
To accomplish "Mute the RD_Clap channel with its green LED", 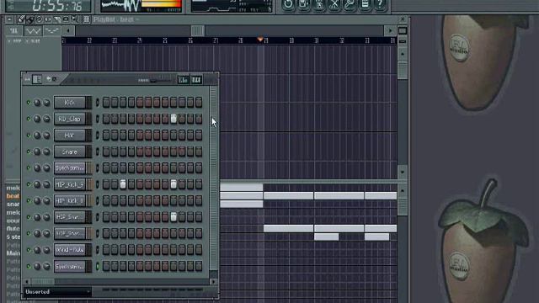I will 29,119.
